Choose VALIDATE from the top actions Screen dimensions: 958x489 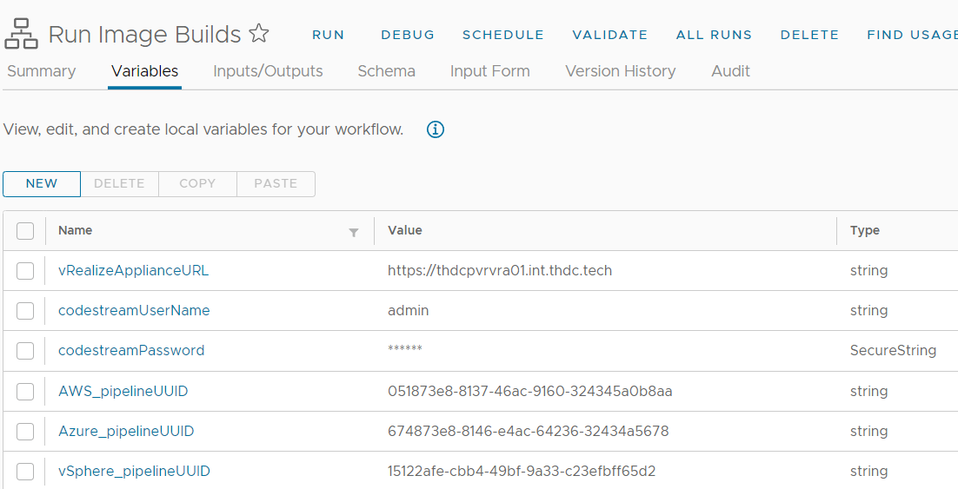[609, 35]
